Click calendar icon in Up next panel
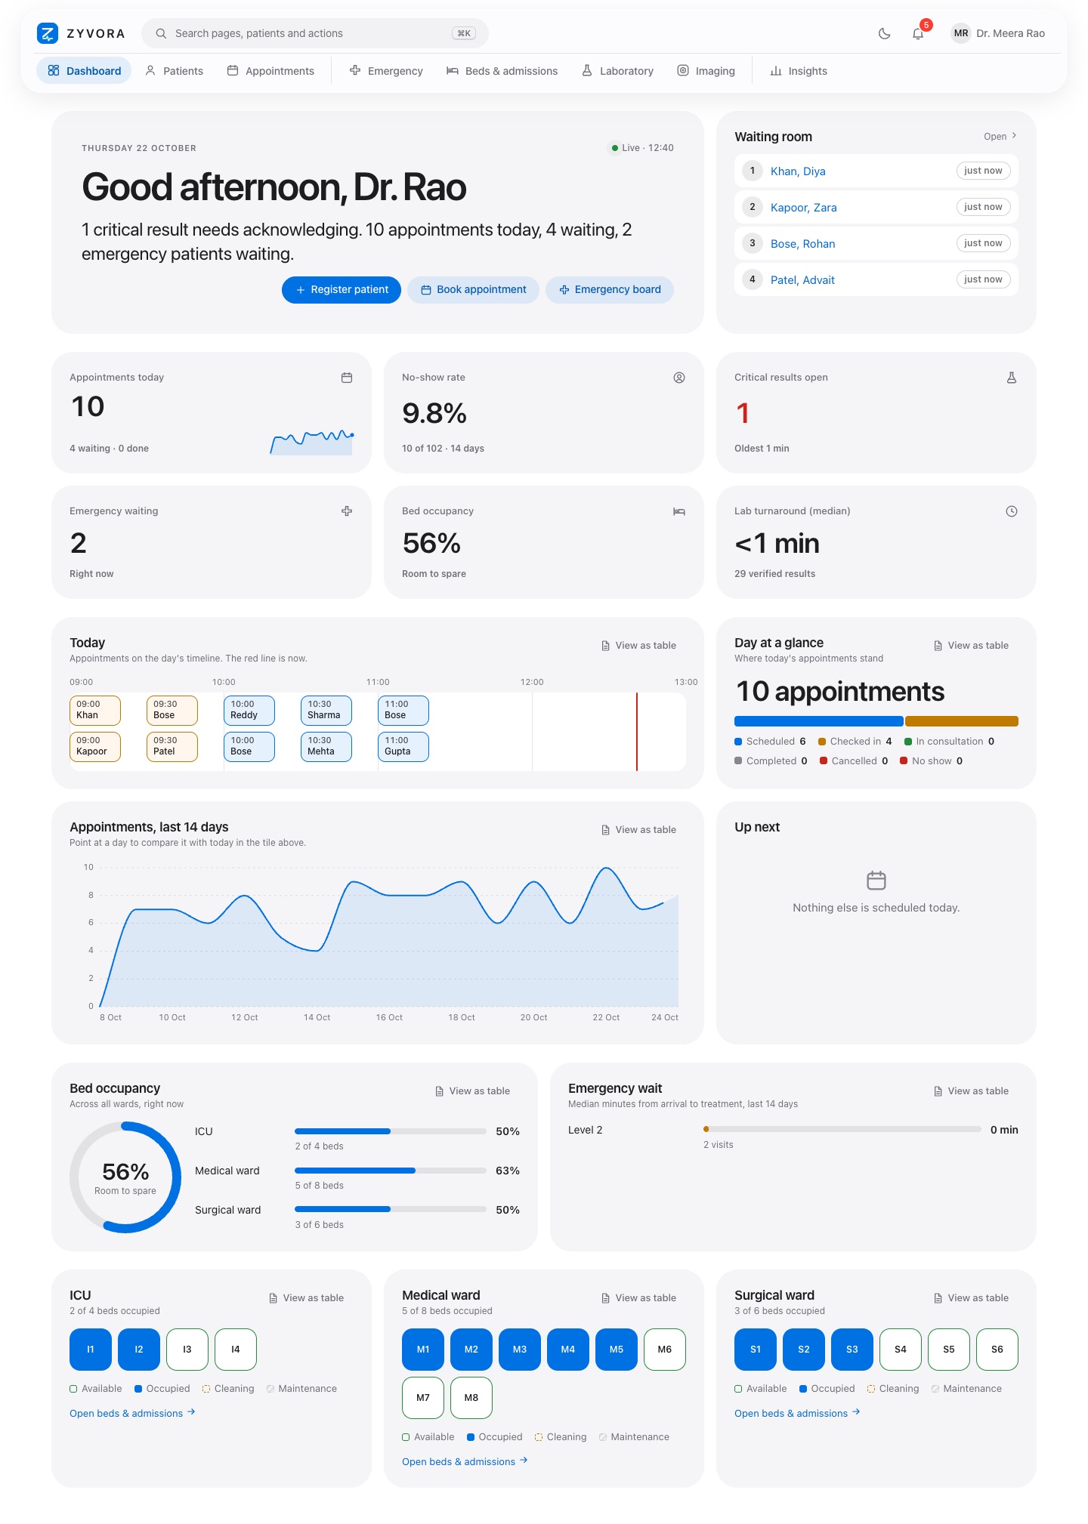The height and width of the screenshot is (1524, 1088). pos(876,881)
